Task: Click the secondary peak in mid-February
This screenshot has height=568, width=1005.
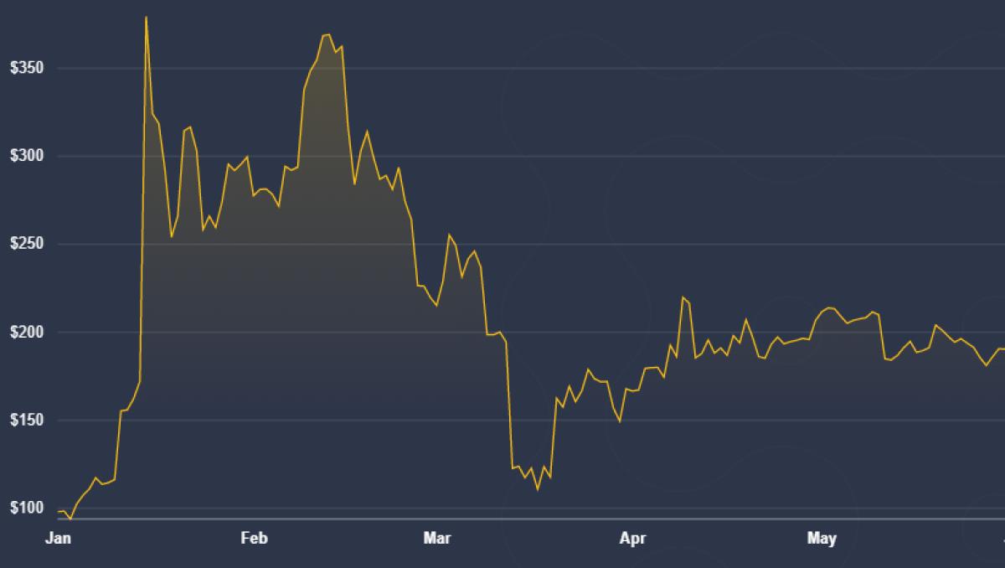Action: click(x=325, y=35)
